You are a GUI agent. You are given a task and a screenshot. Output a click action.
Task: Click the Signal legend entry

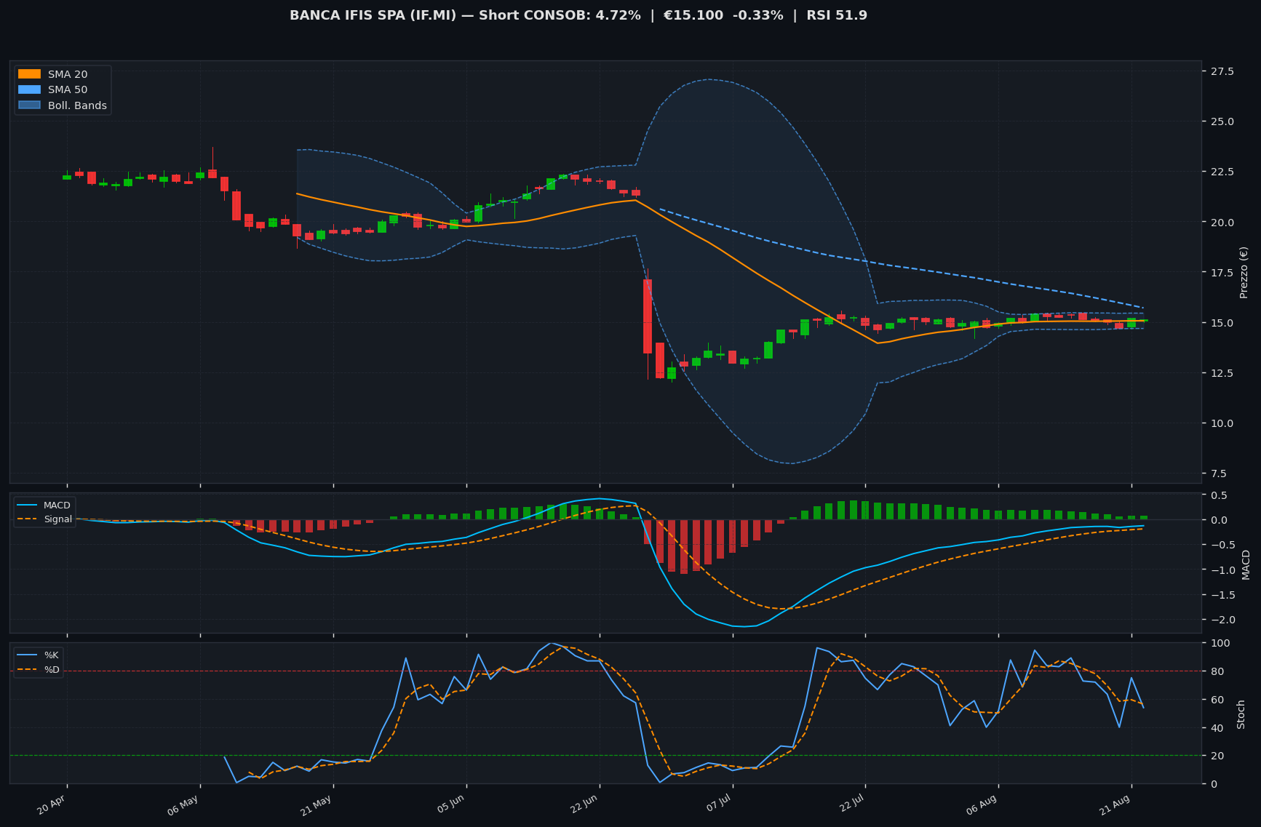tap(44, 519)
